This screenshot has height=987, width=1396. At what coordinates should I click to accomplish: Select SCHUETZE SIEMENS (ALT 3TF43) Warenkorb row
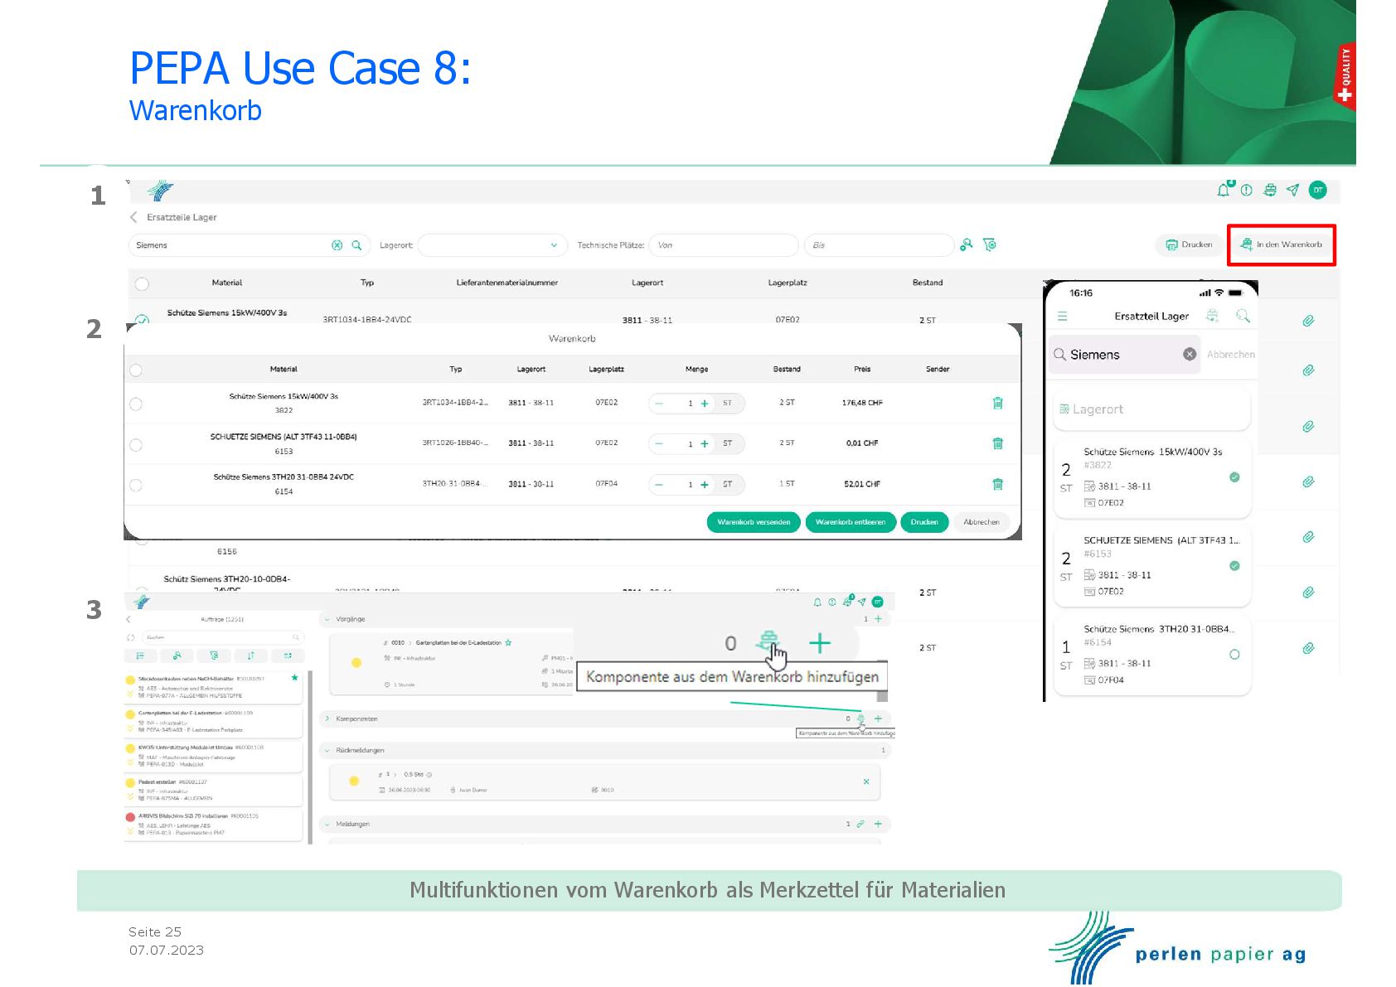(136, 444)
